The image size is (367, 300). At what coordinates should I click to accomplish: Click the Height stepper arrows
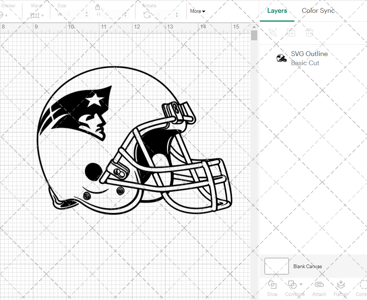click(x=126, y=15)
